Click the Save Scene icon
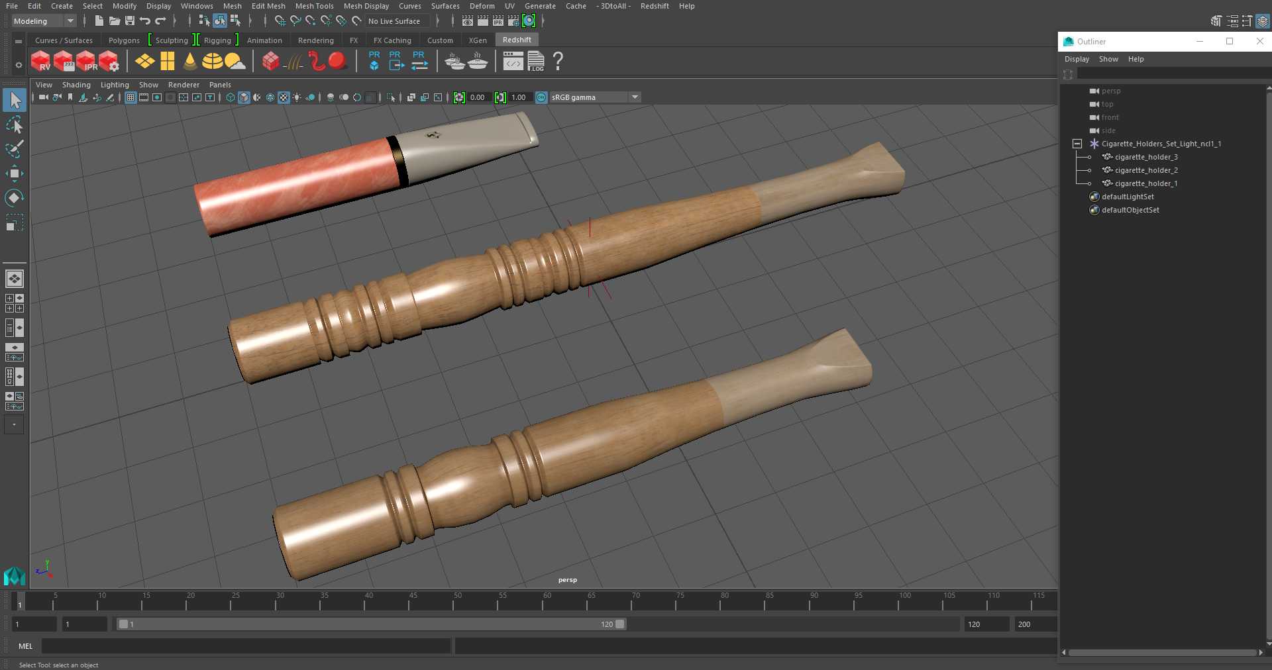 coord(130,21)
